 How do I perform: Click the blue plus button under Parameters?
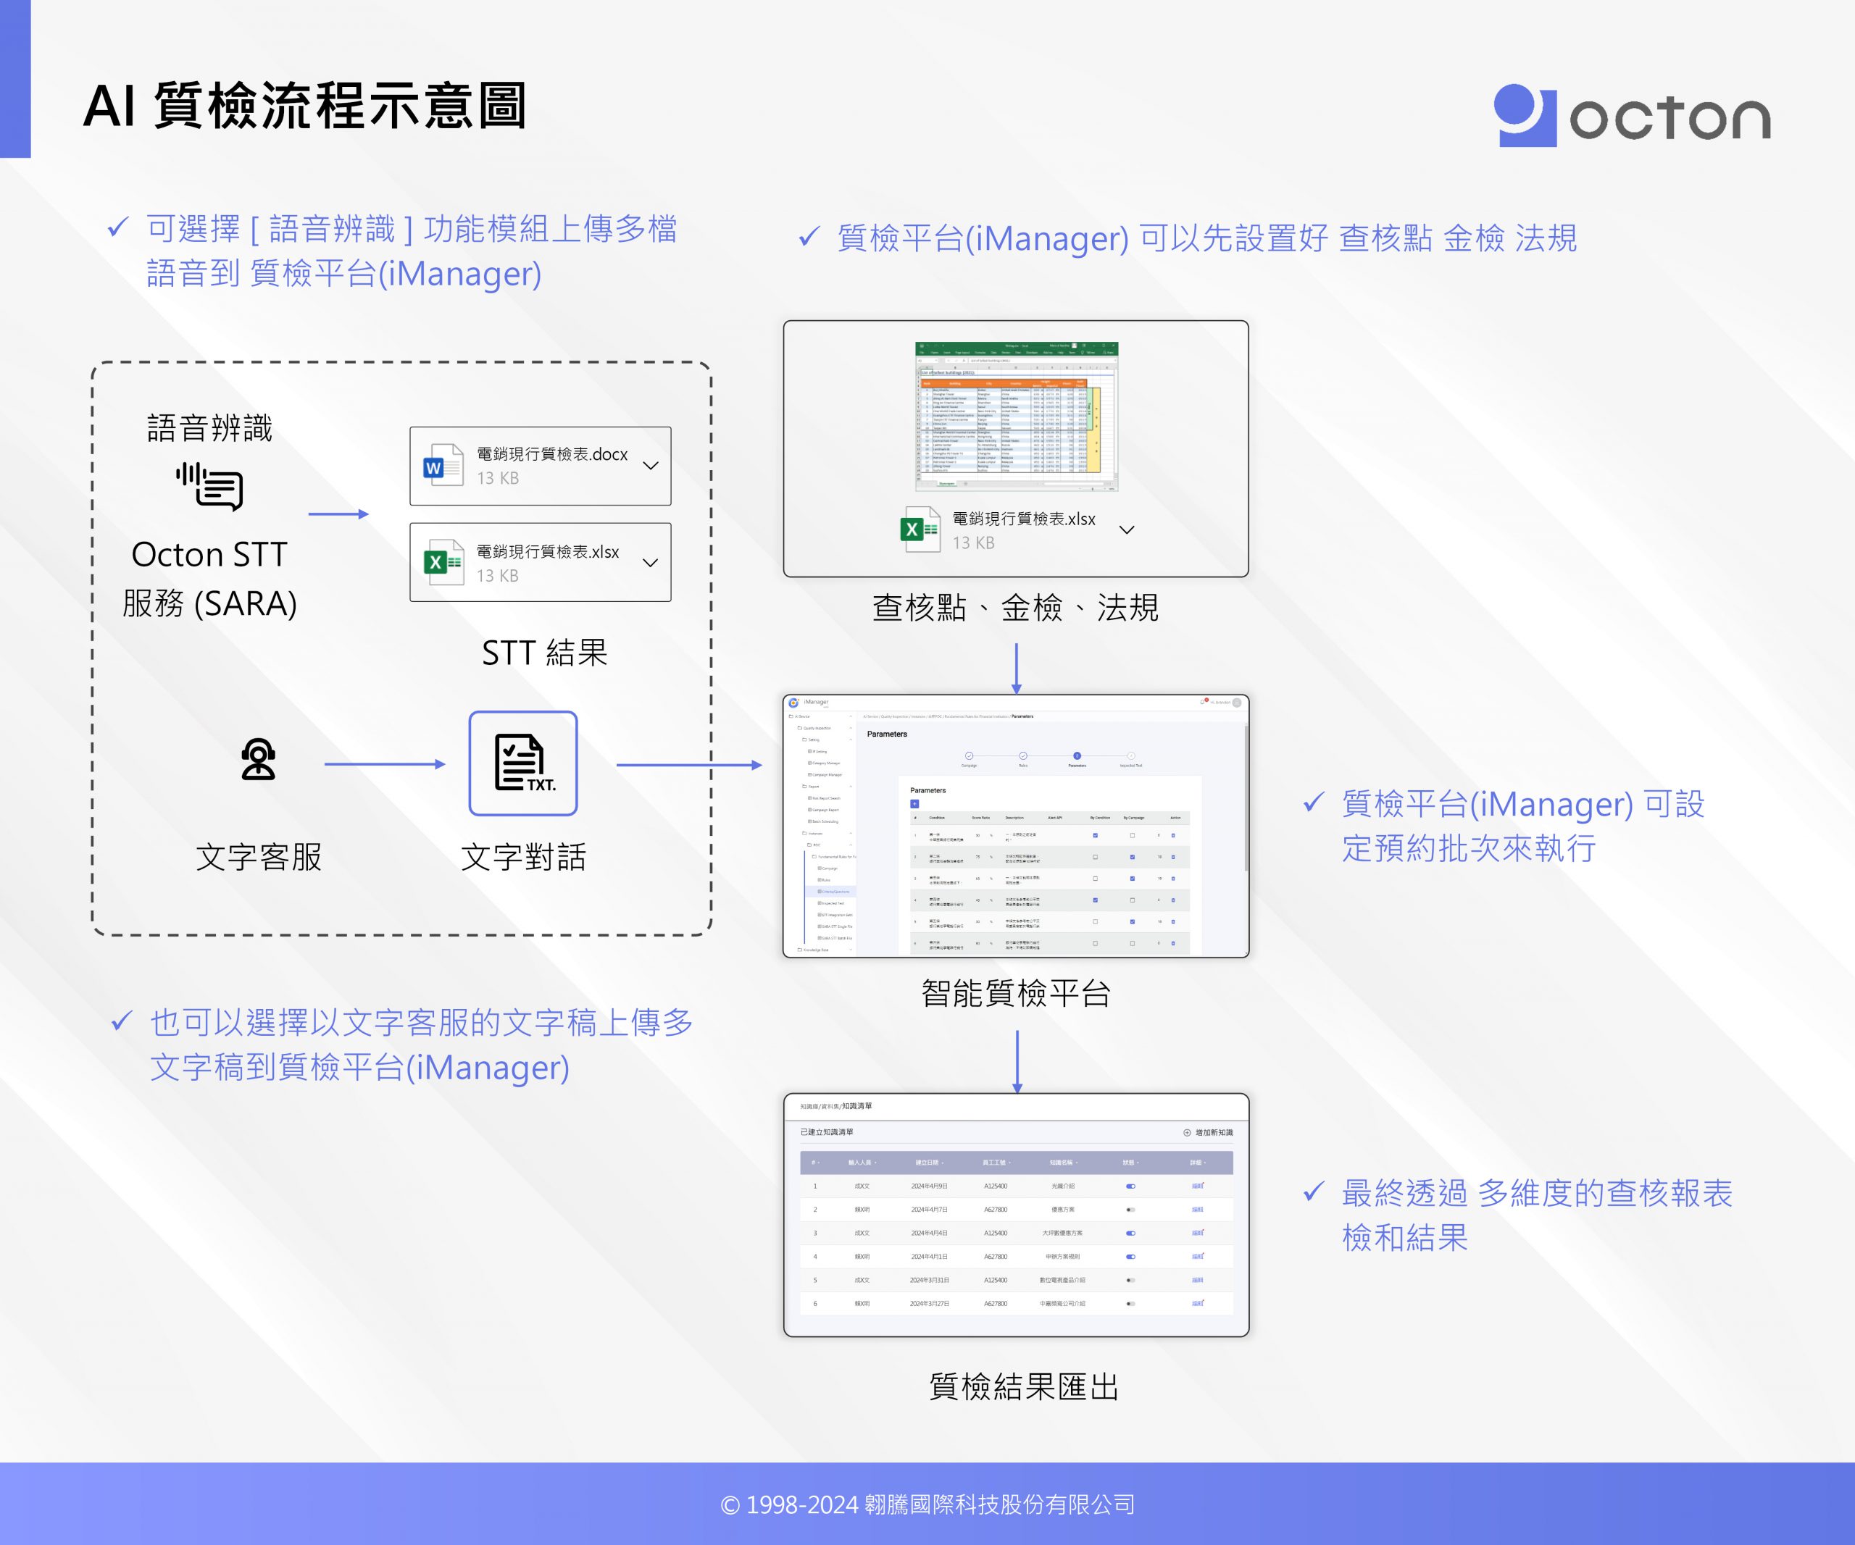click(x=914, y=804)
